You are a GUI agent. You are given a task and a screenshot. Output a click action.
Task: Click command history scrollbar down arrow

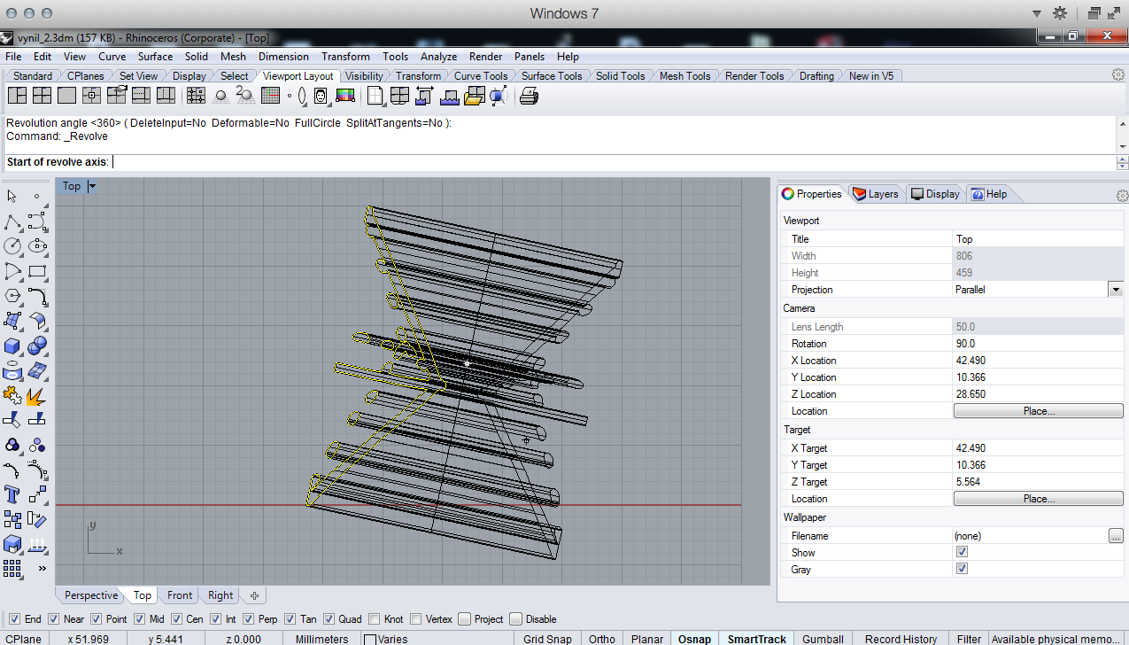[x=1123, y=146]
